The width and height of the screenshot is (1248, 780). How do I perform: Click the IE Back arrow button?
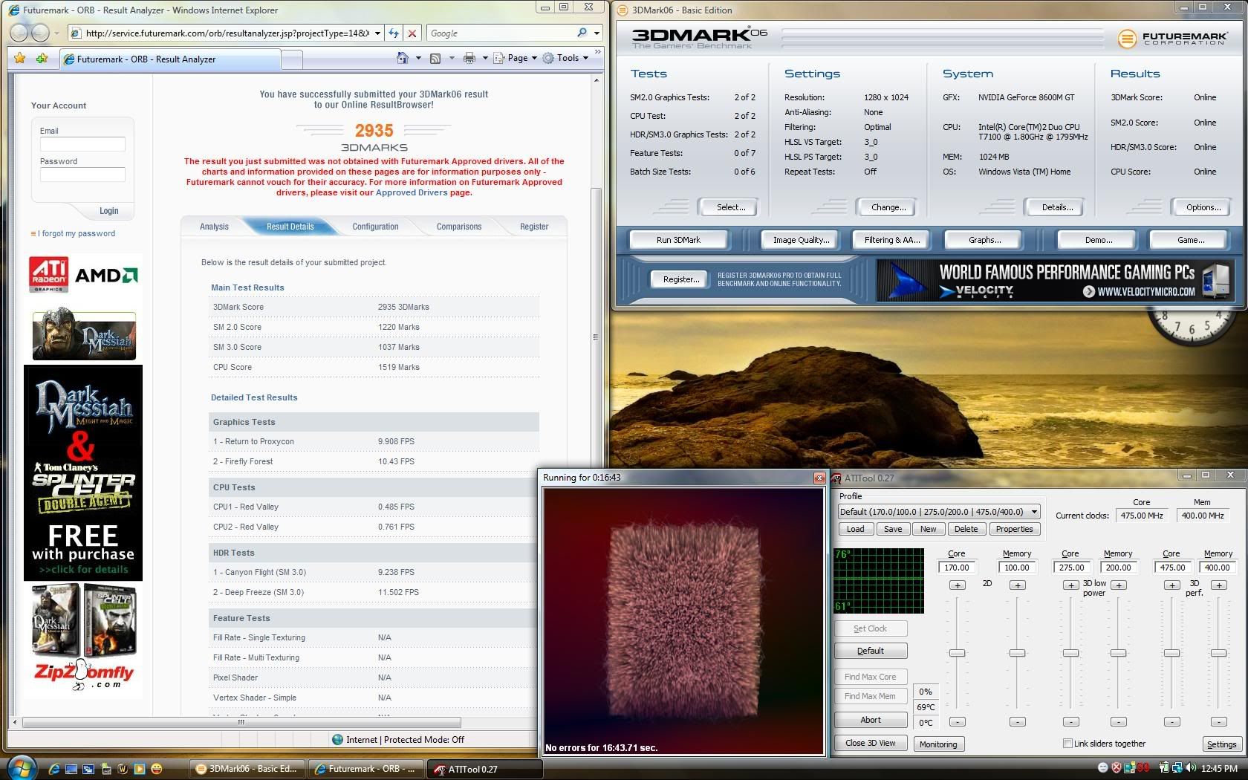point(20,33)
